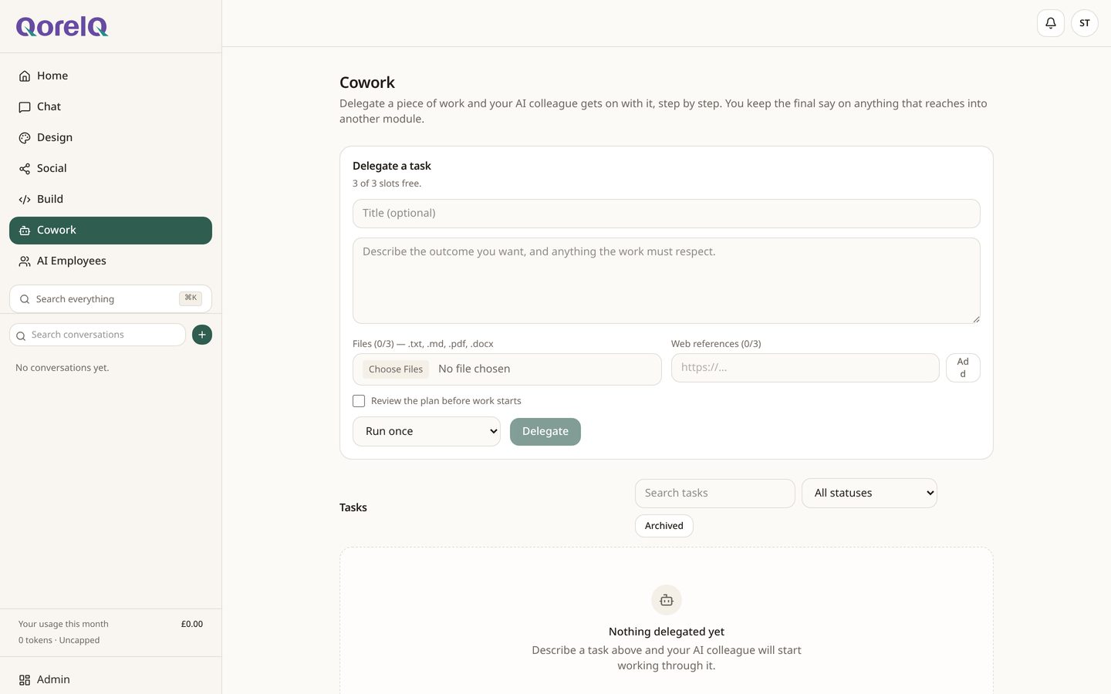Go to Home in the sidebar
The width and height of the screenshot is (1111, 694).
[x=110, y=76]
